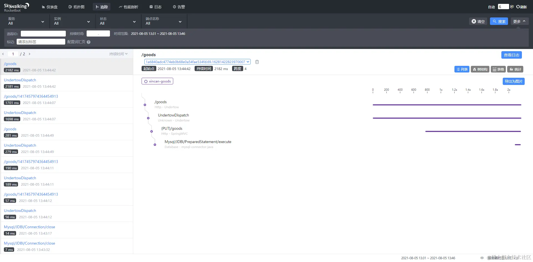Select the UndertowDispatch trace with 2181 ms

pos(67,83)
